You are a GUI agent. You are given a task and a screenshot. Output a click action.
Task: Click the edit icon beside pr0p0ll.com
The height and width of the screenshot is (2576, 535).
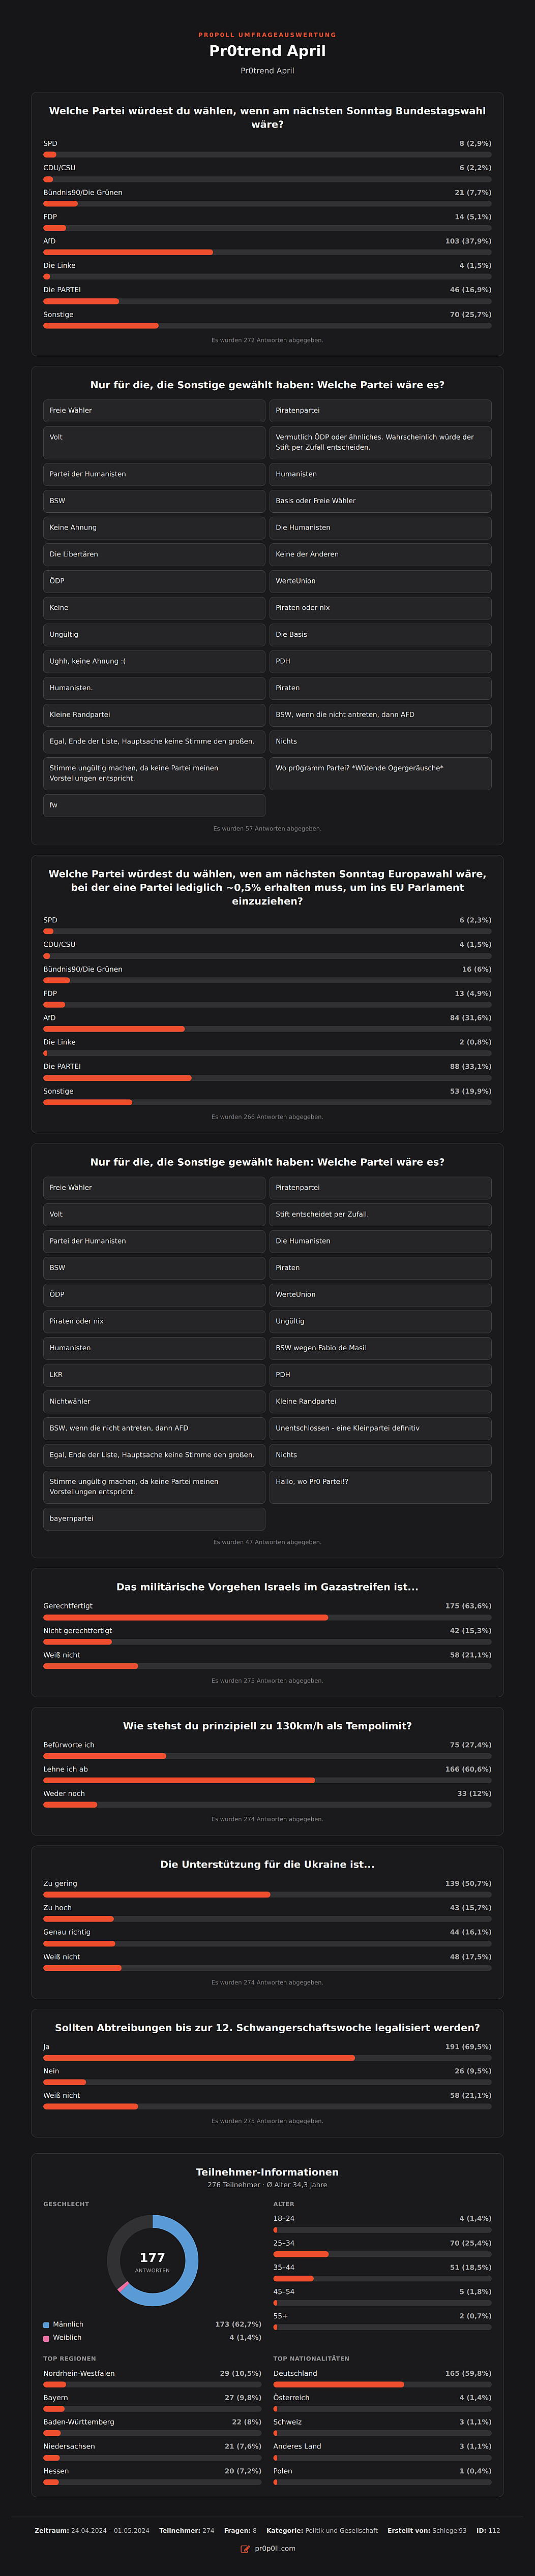click(245, 2549)
